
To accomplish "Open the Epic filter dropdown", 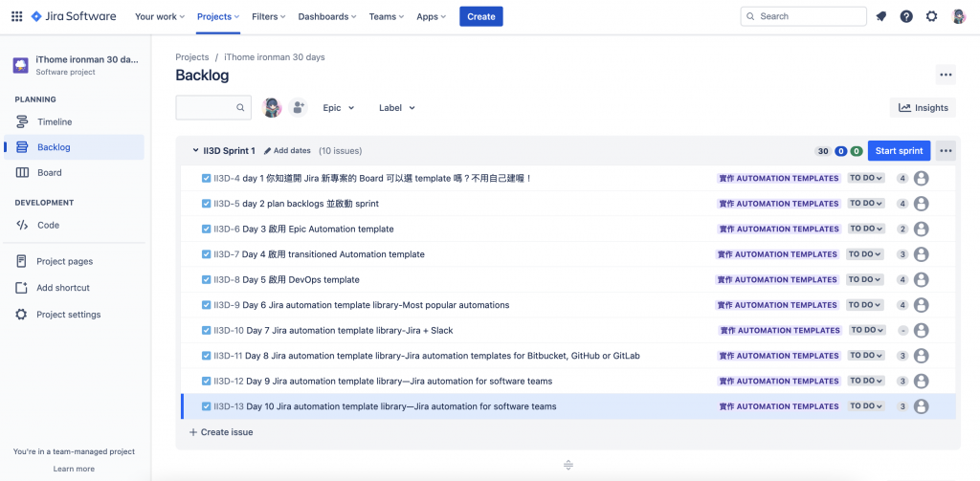I will (338, 107).
